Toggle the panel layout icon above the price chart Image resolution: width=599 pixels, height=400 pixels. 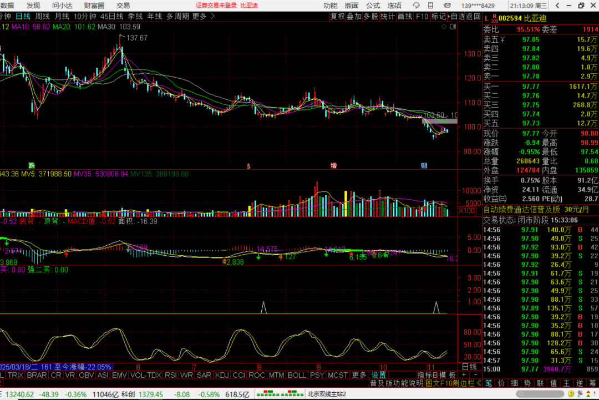[x=453, y=27]
